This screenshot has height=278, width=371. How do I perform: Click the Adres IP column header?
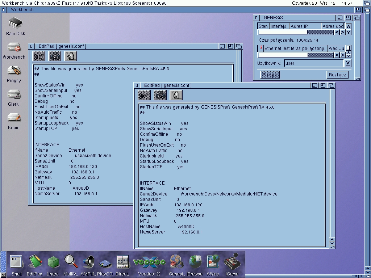click(305, 26)
